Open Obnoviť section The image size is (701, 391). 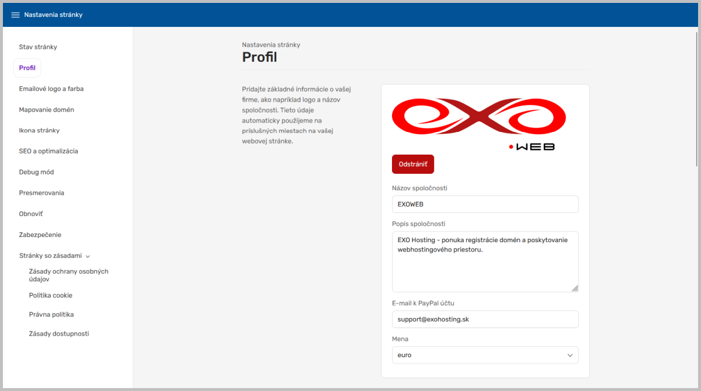coord(31,214)
